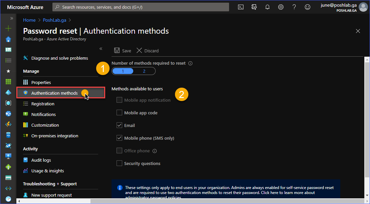
Task: Uncheck the Mobile phone (SMS only) checkbox
Action: click(120, 138)
